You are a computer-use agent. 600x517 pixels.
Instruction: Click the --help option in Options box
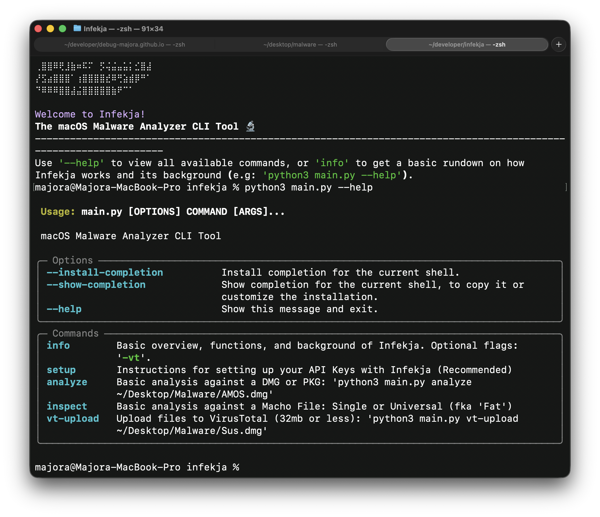point(64,309)
